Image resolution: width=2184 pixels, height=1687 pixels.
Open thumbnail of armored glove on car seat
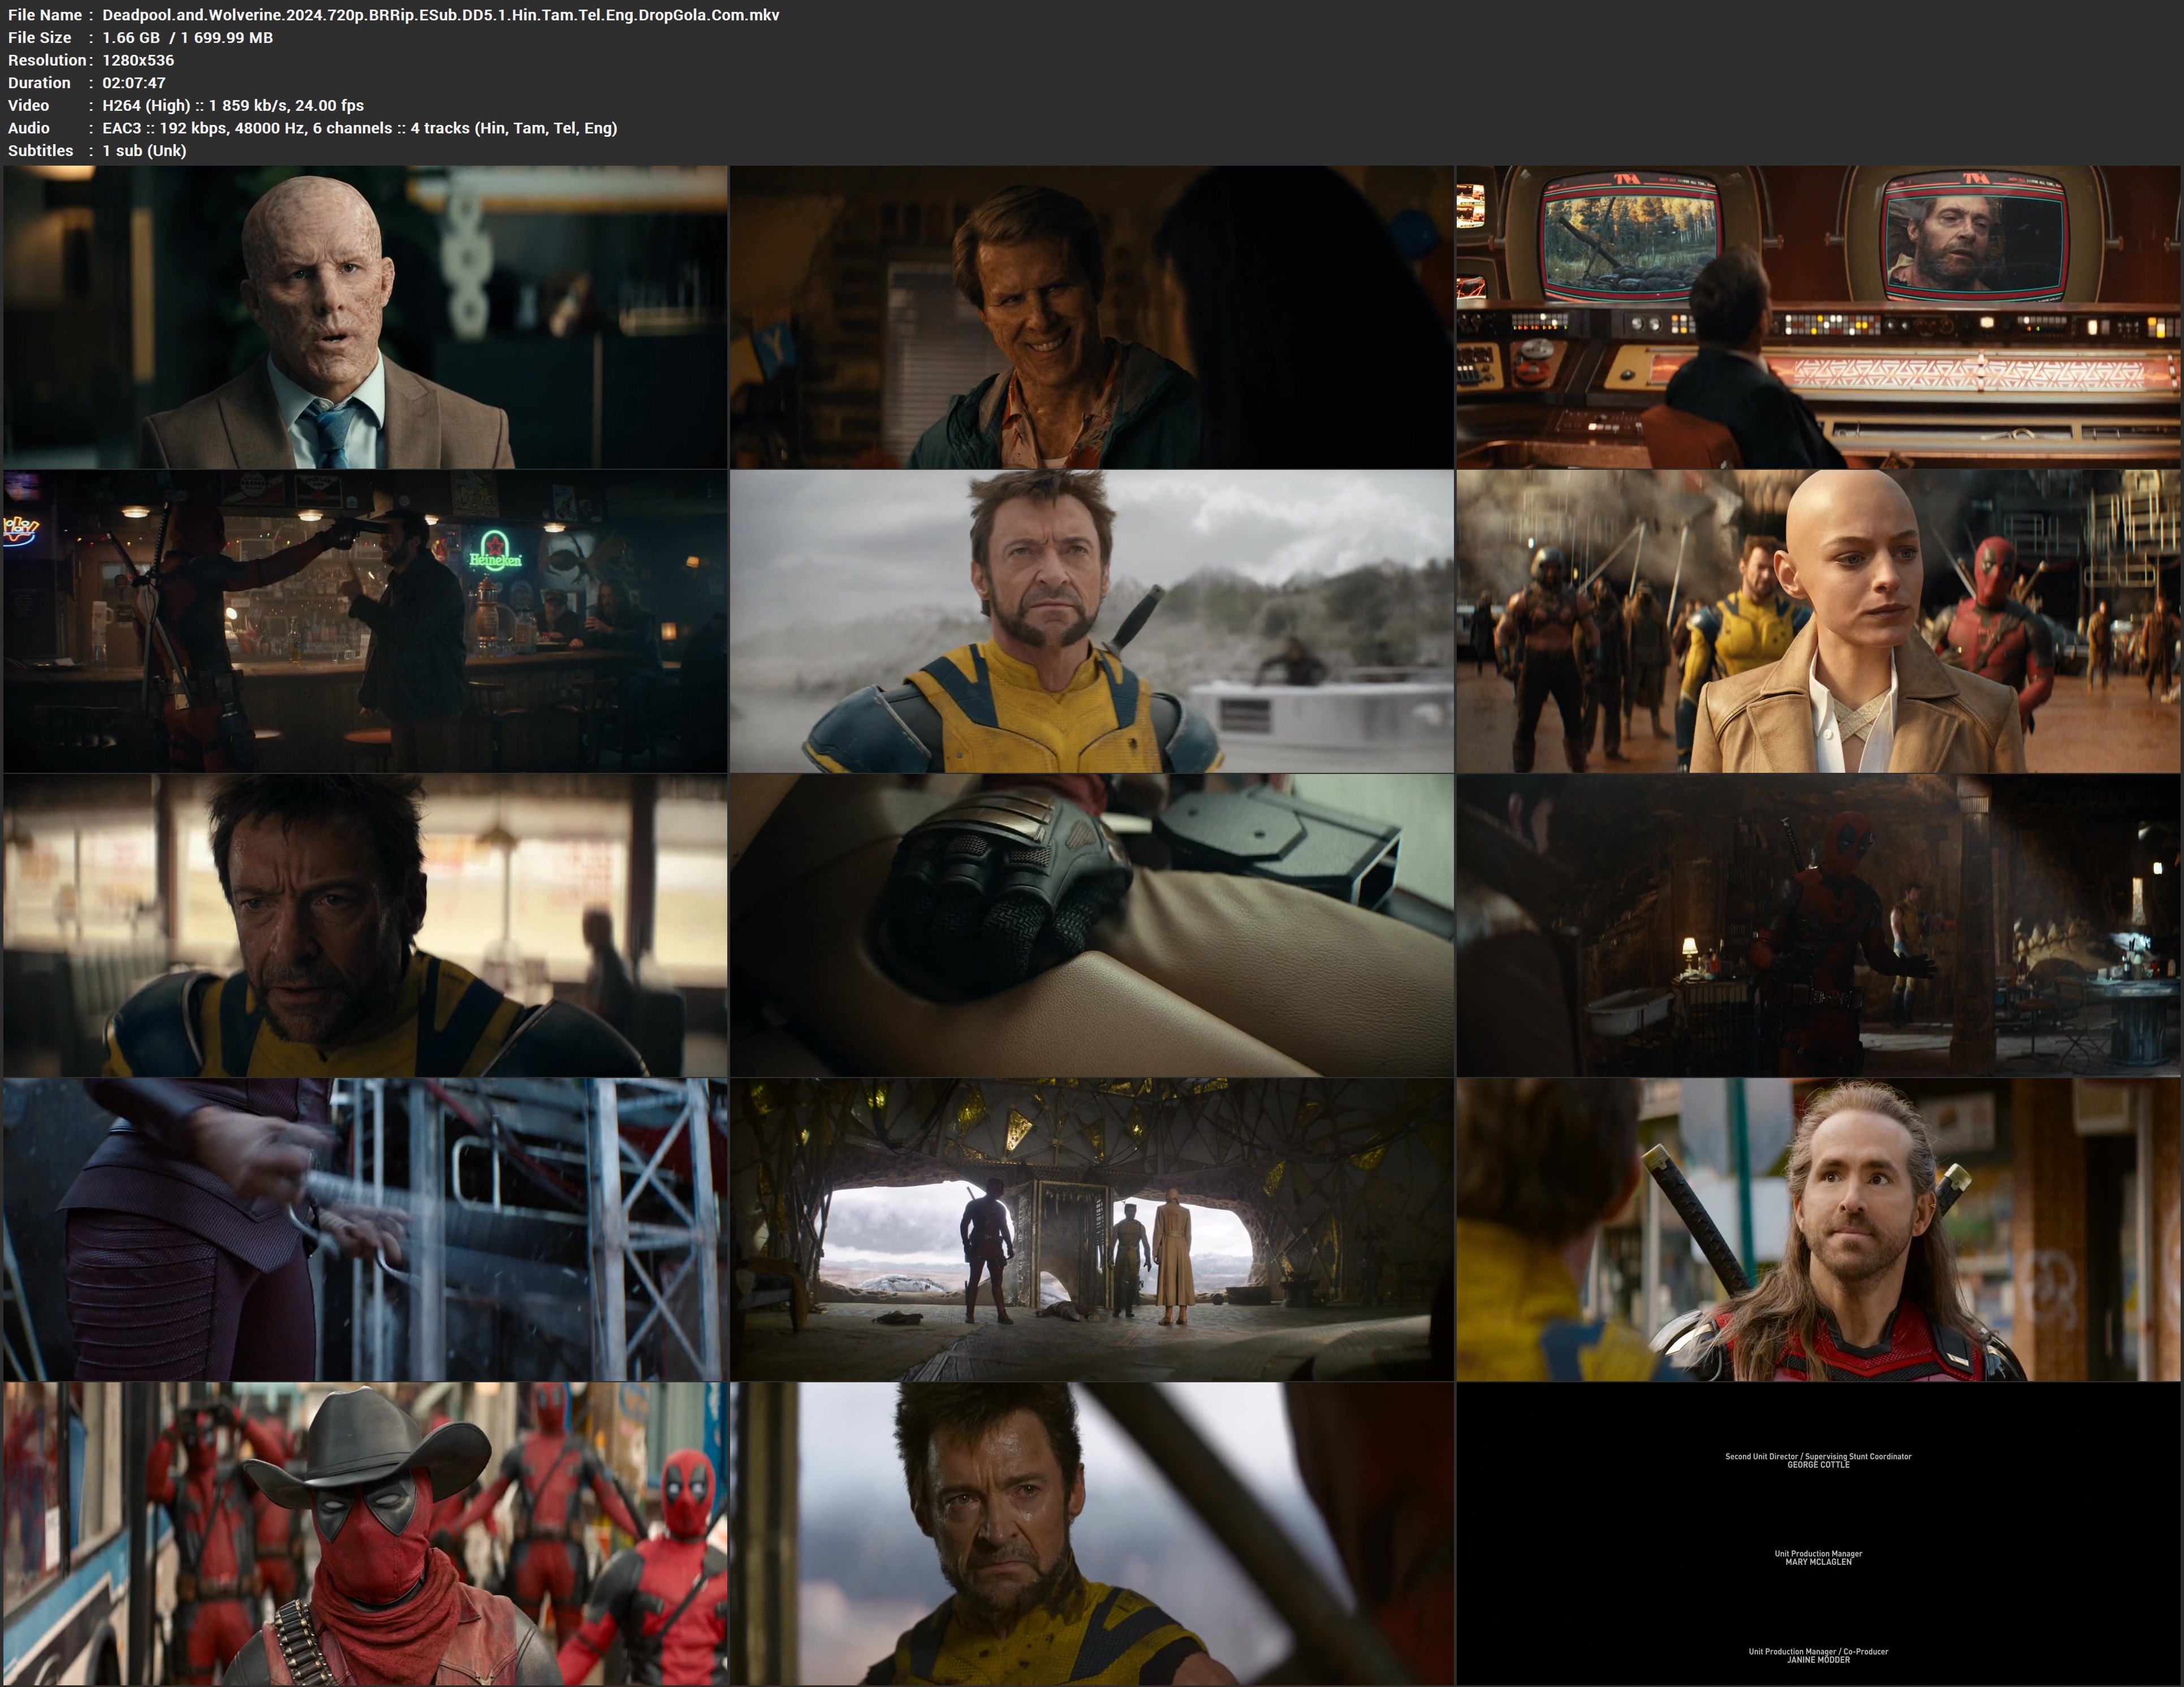[1091, 925]
